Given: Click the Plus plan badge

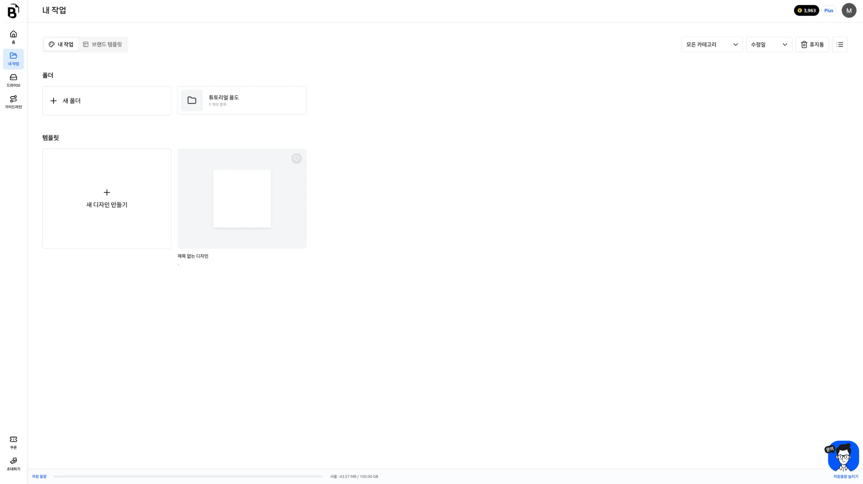Looking at the screenshot, I should pyautogui.click(x=828, y=10).
